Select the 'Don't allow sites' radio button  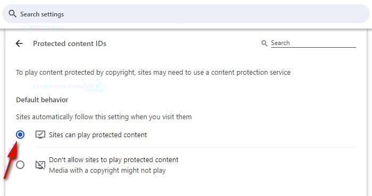tap(20, 165)
